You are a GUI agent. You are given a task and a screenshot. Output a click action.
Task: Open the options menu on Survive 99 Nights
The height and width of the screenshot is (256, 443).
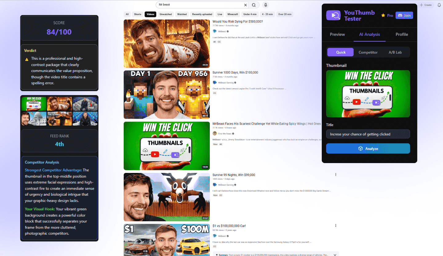click(x=336, y=174)
